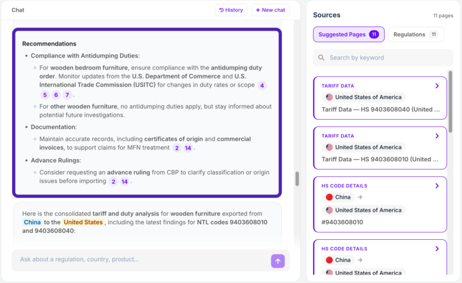Click US flag icon on HS 9403608010 tariff card

pyautogui.click(x=329, y=147)
